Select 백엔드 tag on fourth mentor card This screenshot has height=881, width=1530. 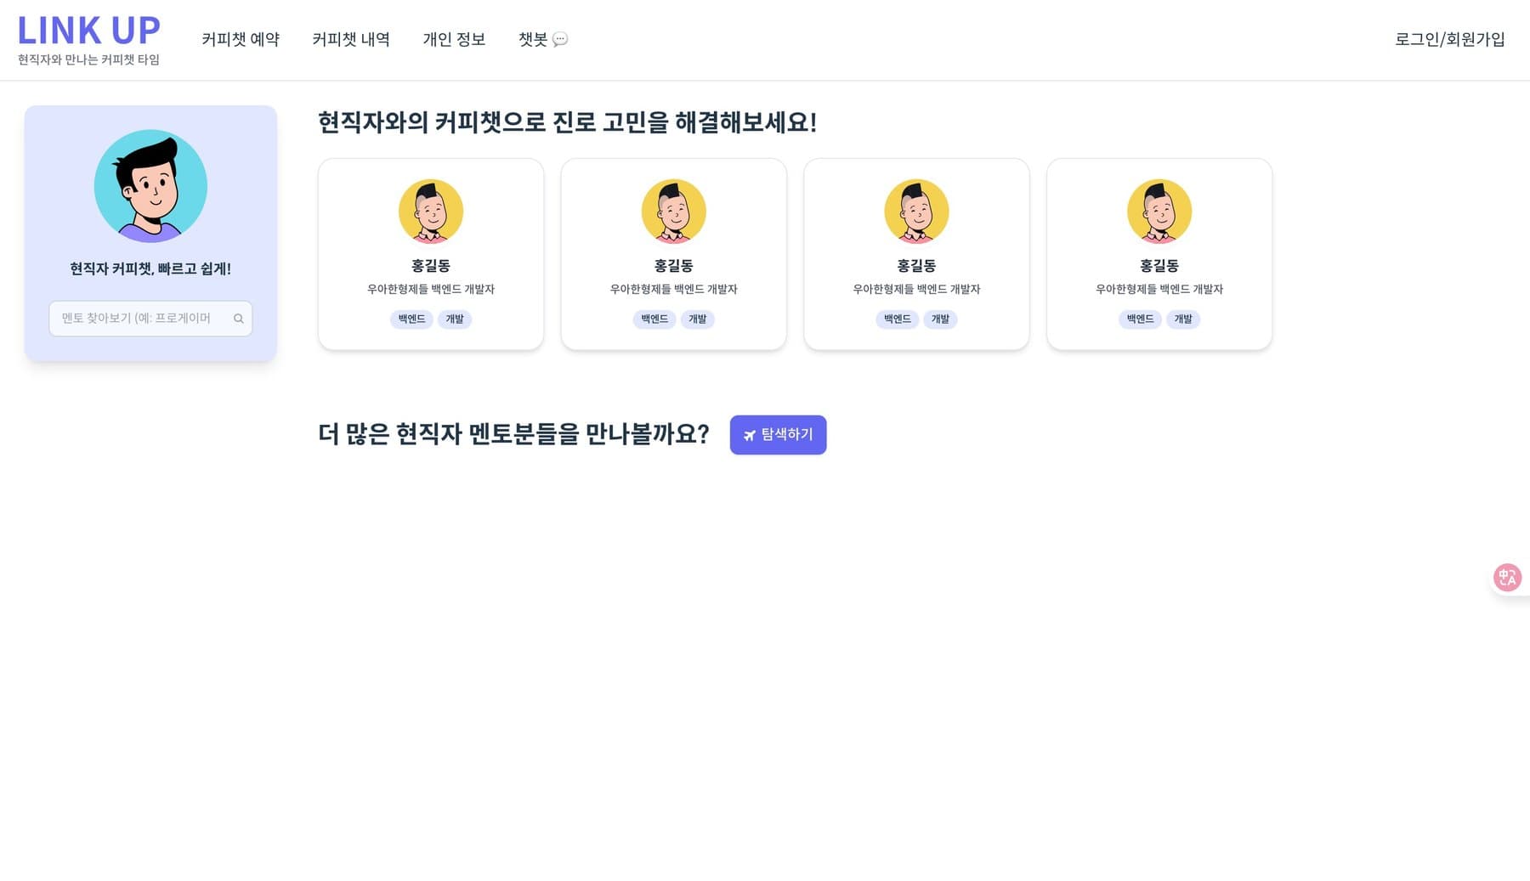coord(1141,319)
